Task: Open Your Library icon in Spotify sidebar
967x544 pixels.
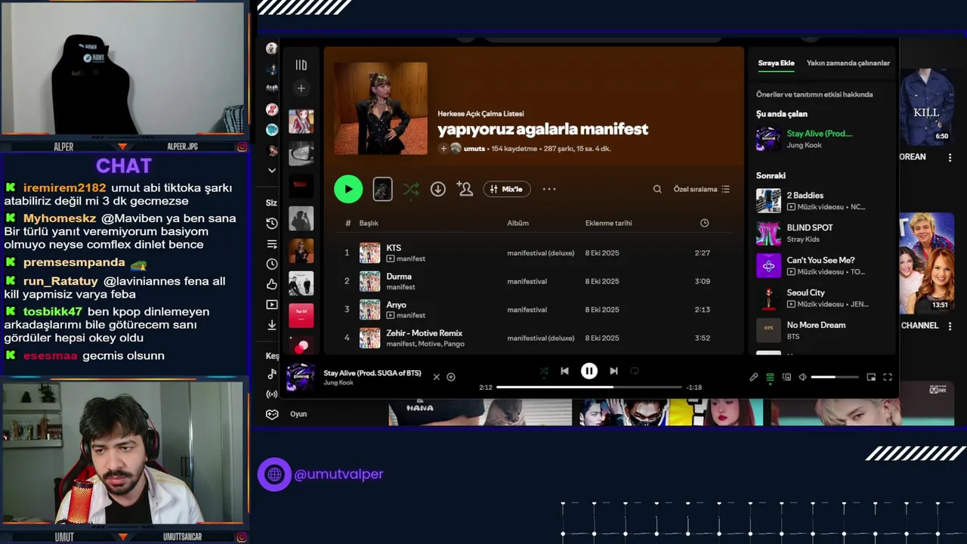Action: pyautogui.click(x=301, y=65)
